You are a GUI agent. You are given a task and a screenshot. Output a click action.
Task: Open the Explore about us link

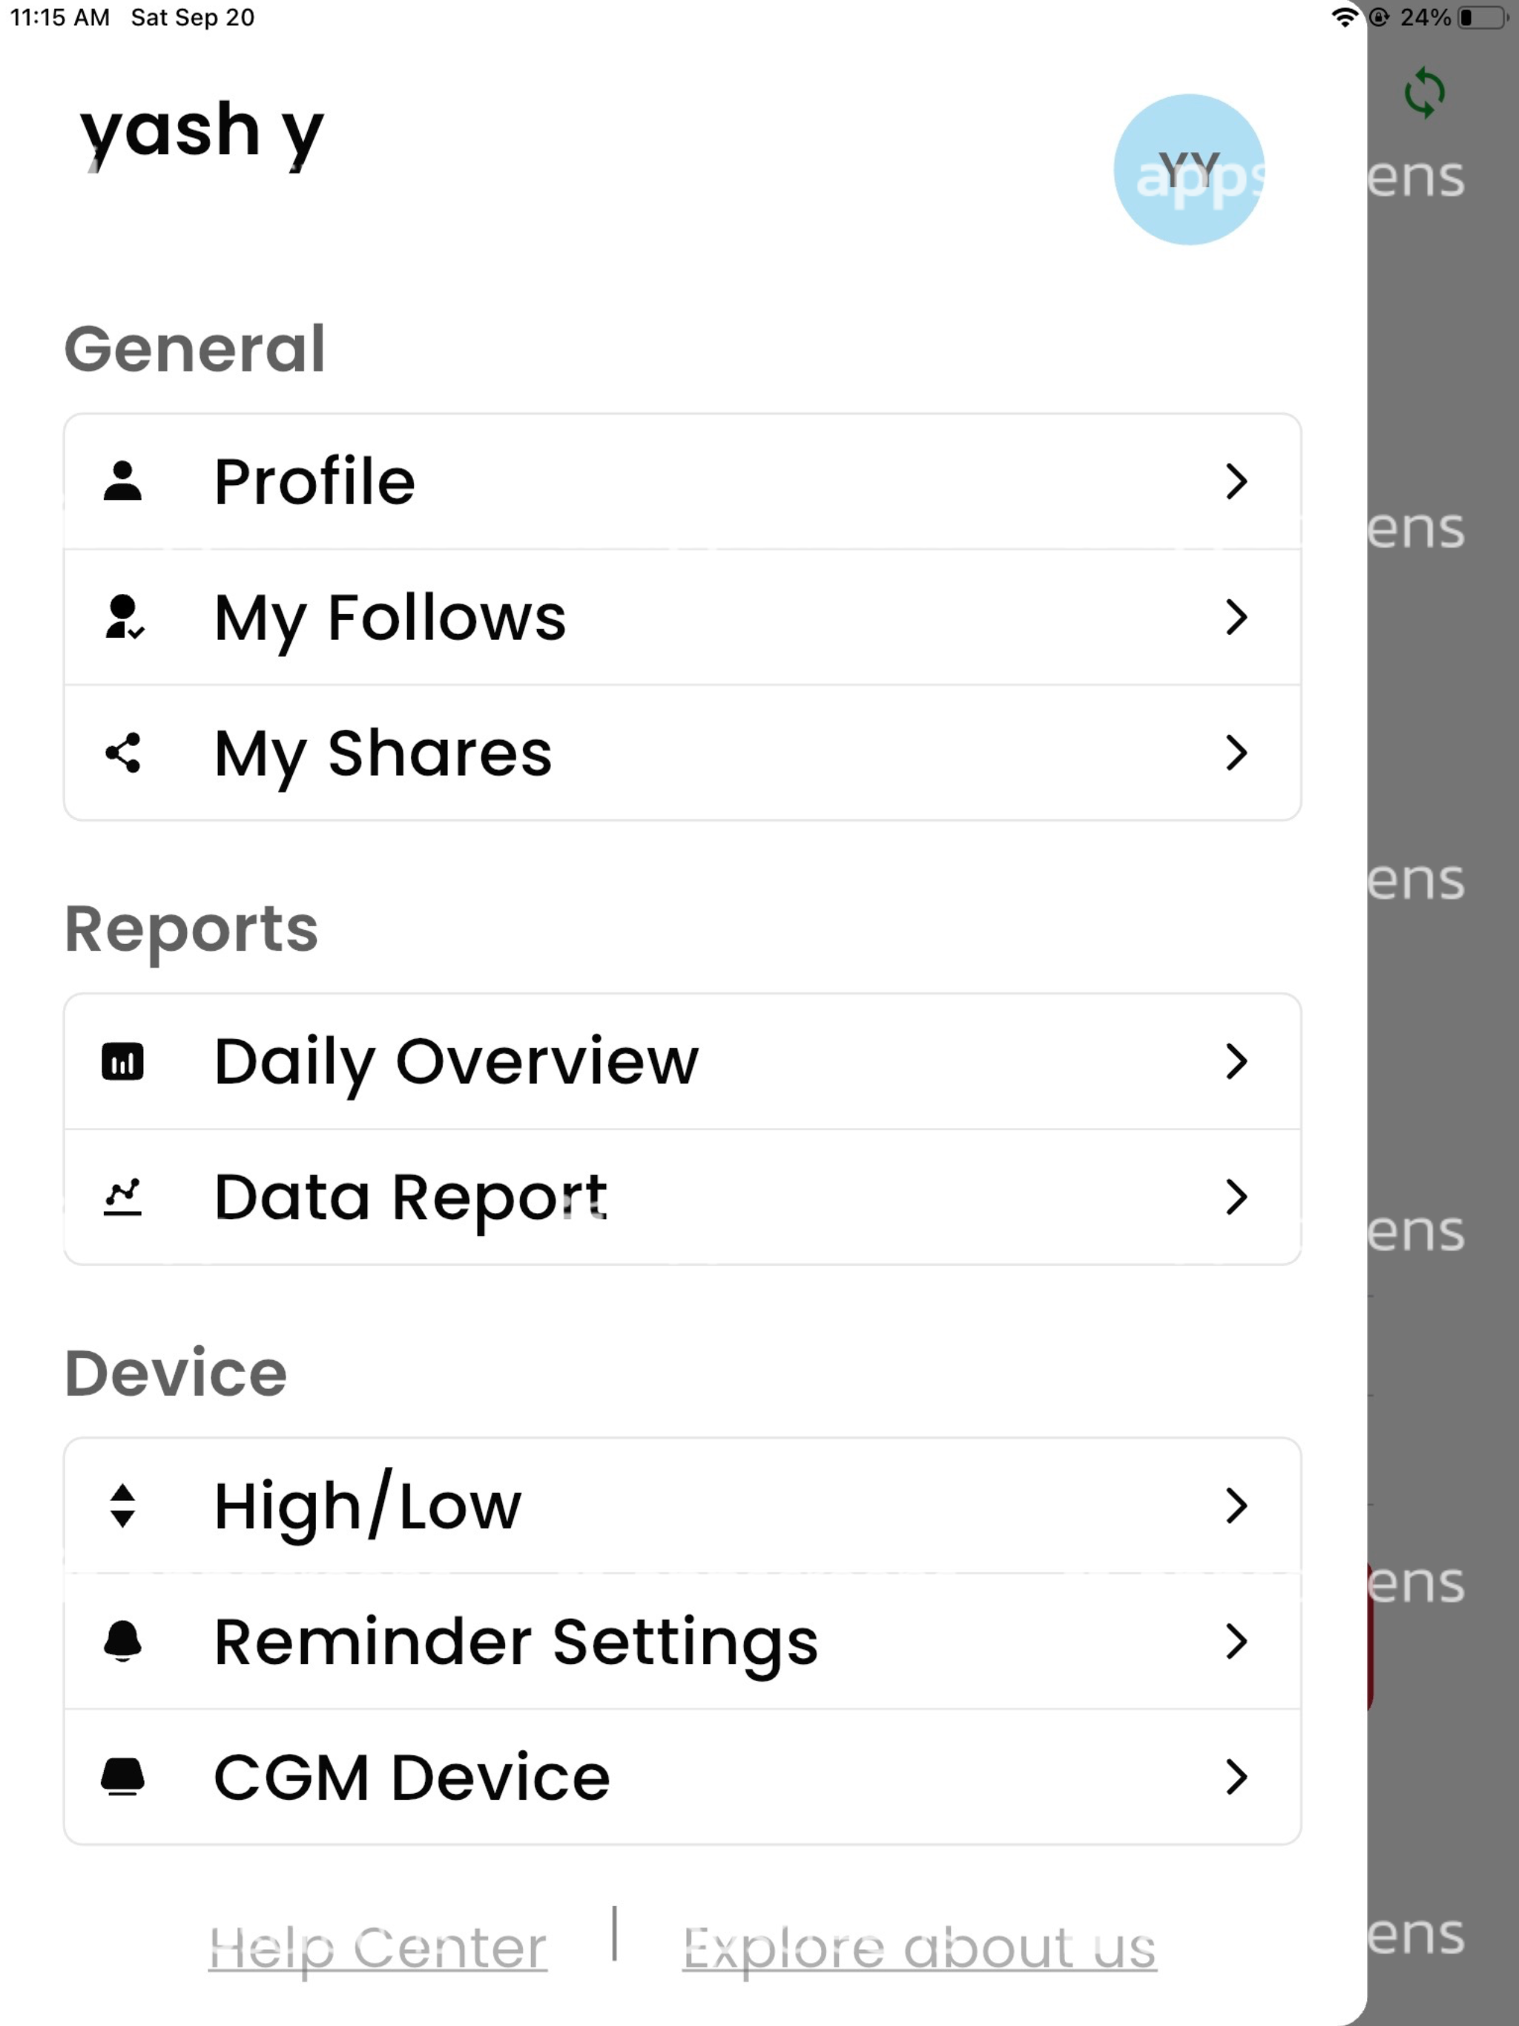point(920,1947)
